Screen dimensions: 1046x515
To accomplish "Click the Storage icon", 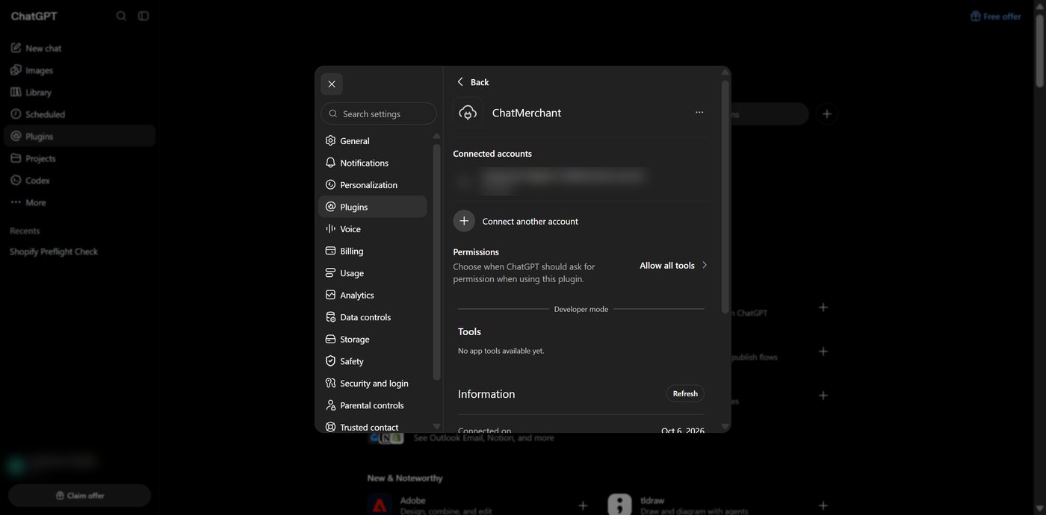I will [x=330, y=339].
